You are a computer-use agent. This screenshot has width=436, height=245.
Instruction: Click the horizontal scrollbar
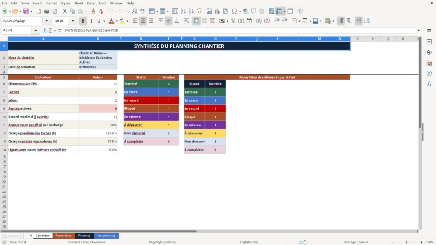point(99,231)
